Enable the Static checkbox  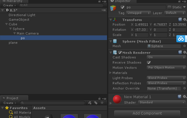169,7
